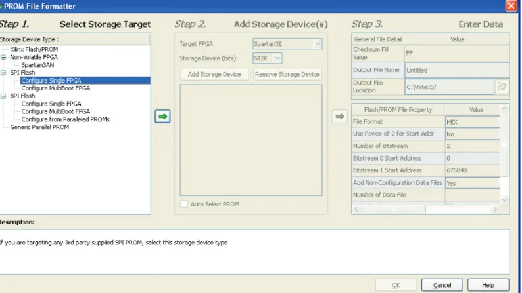The height and width of the screenshot is (293, 522).
Task: Select Configure MultiBoot FPGA under BPI Flash
Action: click(56, 111)
